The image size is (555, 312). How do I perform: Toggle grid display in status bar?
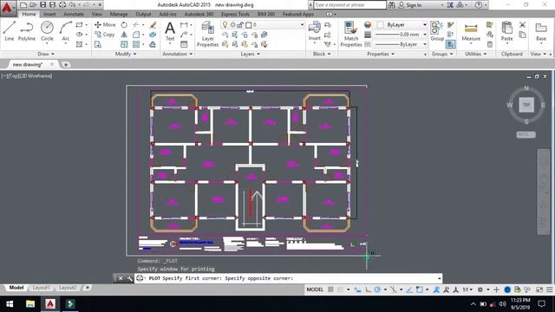pos(330,289)
